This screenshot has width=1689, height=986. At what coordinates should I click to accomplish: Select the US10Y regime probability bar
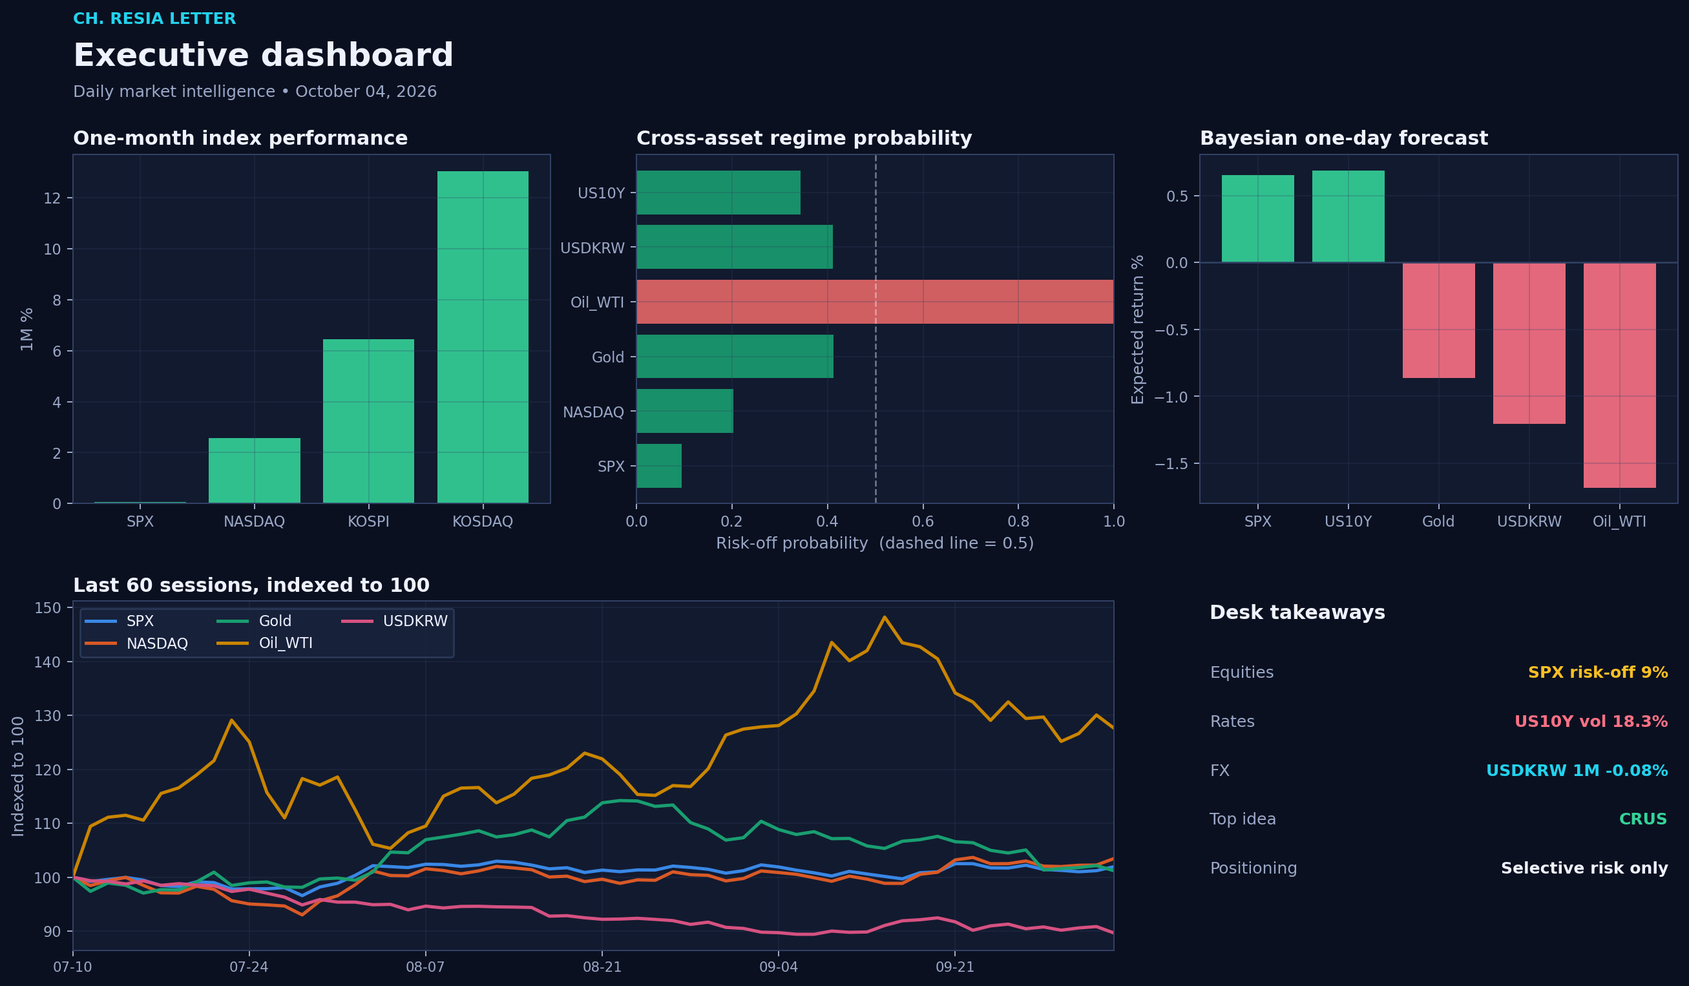(719, 193)
